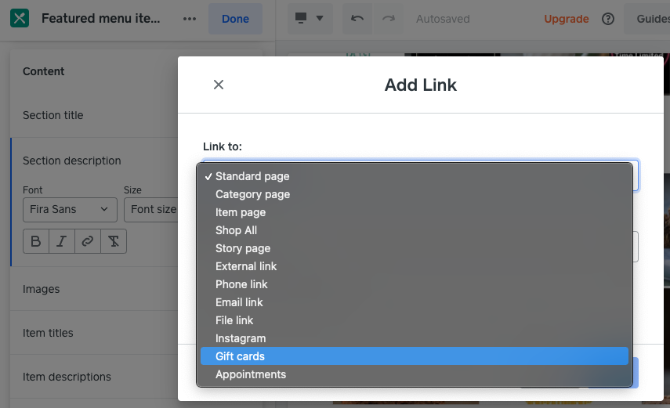This screenshot has height=408, width=670.
Task: Select Category page link type
Action: pos(252,194)
